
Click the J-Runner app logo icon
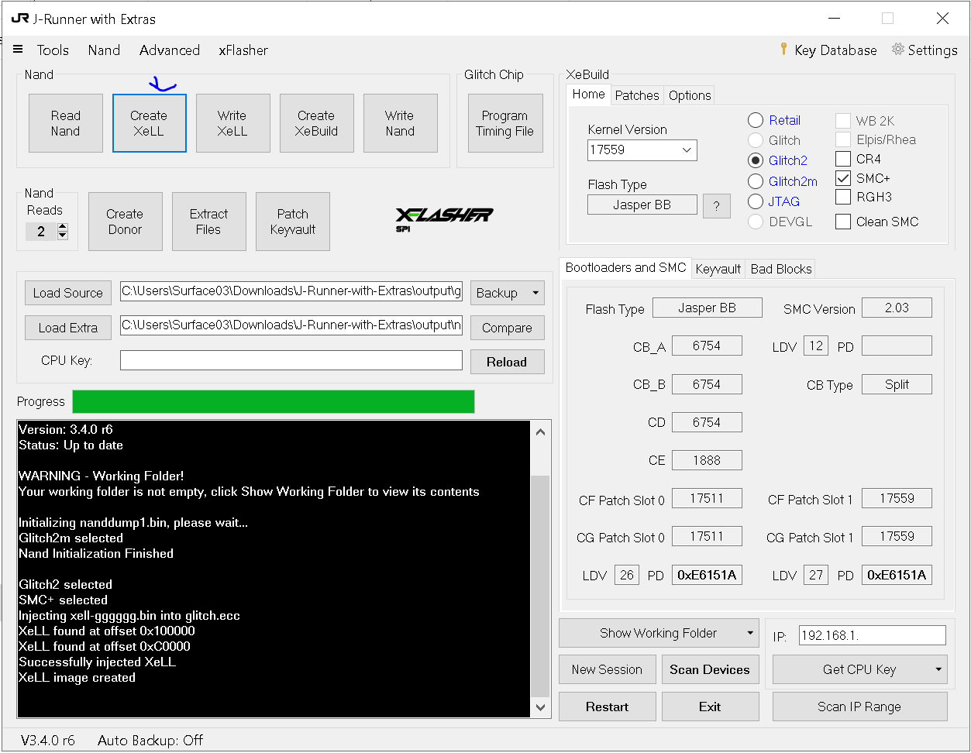click(20, 18)
